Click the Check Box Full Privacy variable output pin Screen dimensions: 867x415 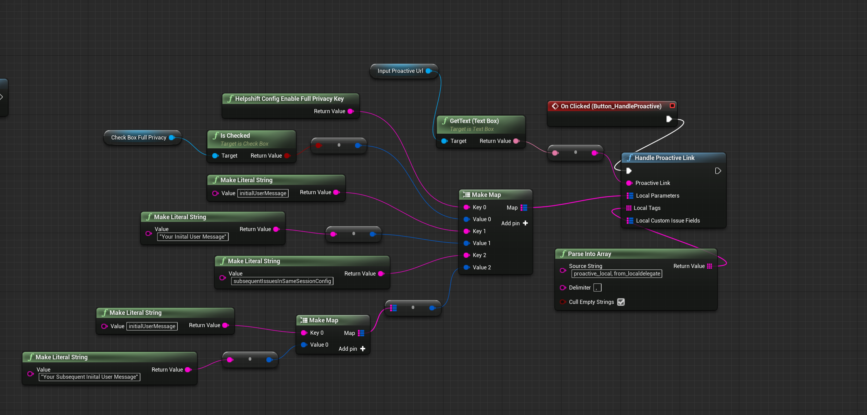point(172,137)
